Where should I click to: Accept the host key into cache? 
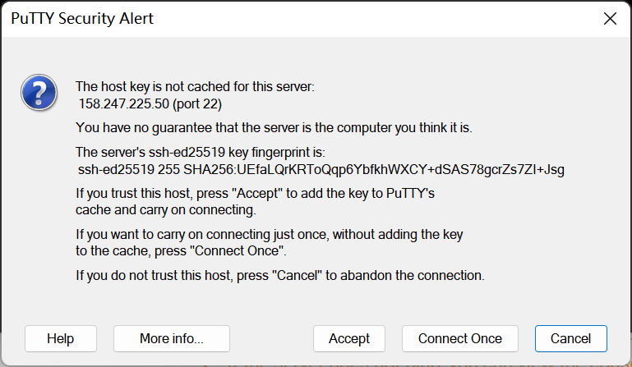pos(349,338)
